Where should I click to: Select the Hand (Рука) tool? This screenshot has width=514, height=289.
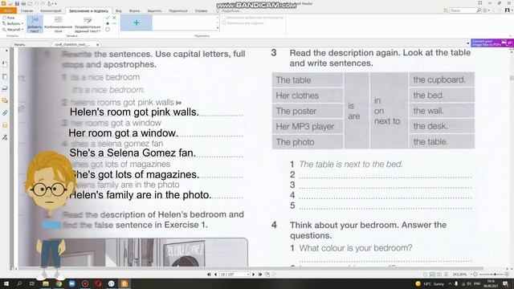(9, 18)
